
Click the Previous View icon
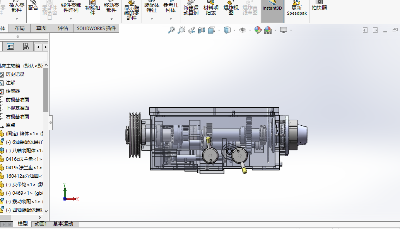(191, 30)
